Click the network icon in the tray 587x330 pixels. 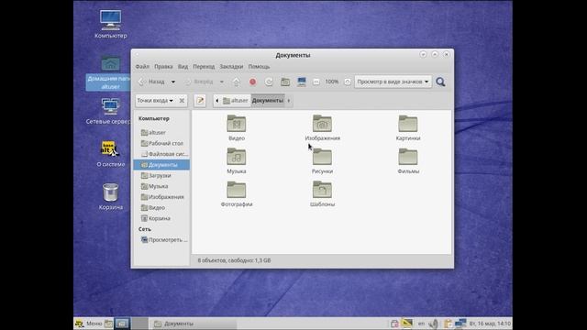click(x=460, y=324)
